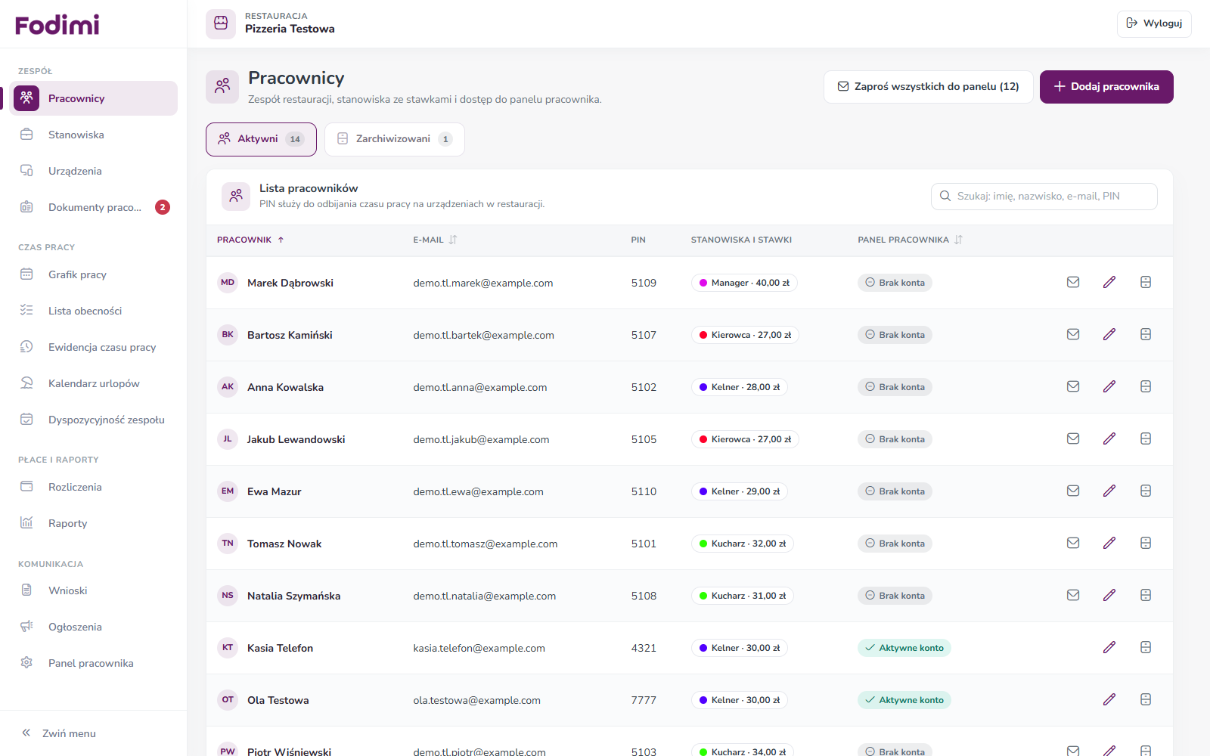Screen dimensions: 1210x756
Task: Click the envelope icon for Anna Kowalska
Action: 1073,386
